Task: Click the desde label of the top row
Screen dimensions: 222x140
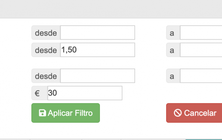Action: (x=46, y=33)
